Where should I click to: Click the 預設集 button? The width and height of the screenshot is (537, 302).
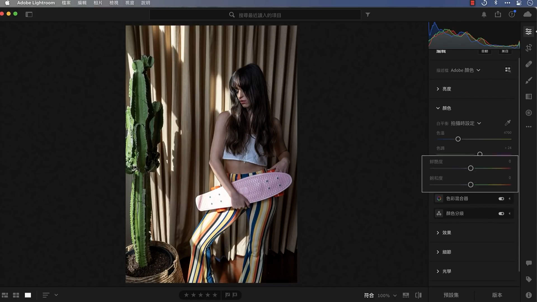point(451,295)
